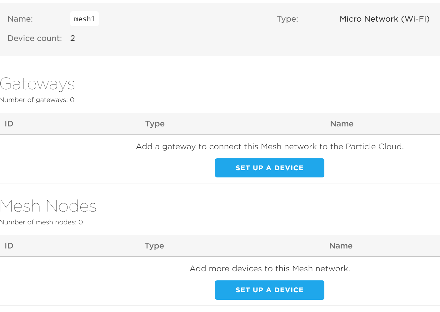Click ID column header in Gateways table
The width and height of the screenshot is (440, 312).
coord(9,124)
